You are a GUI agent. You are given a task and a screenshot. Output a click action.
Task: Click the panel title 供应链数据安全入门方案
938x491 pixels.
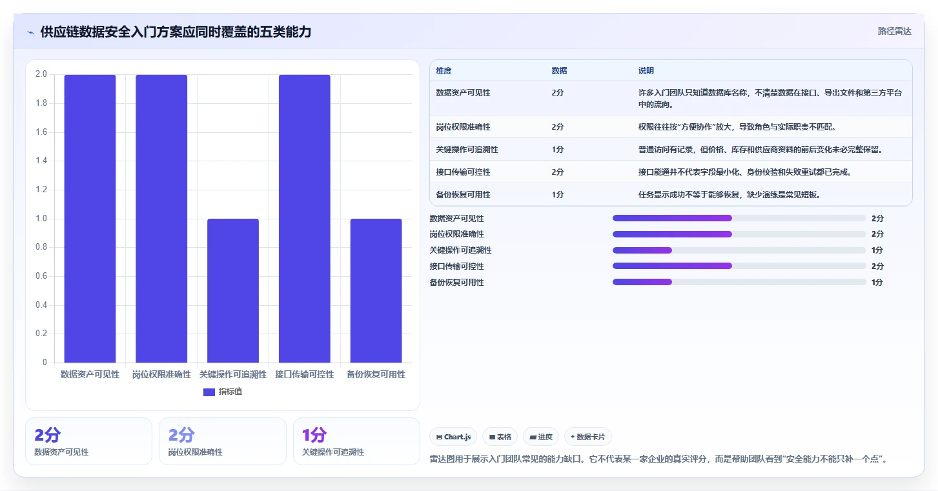coord(176,32)
